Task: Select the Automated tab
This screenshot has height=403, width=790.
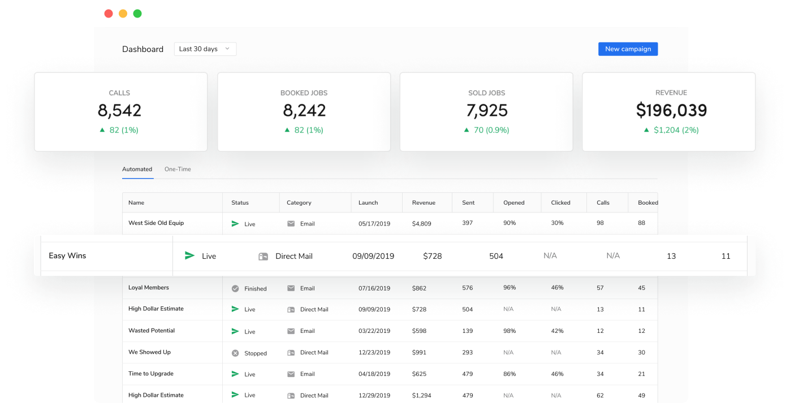Action: pyautogui.click(x=137, y=168)
